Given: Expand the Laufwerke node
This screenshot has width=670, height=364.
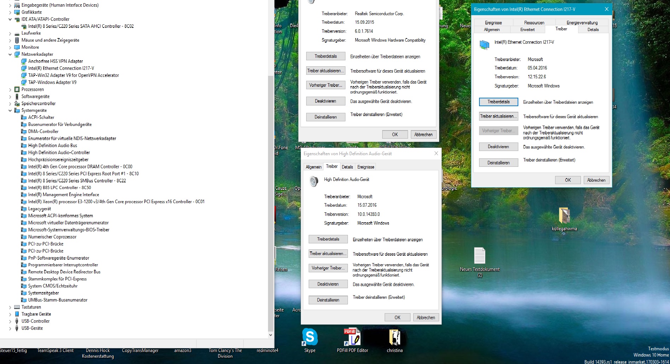Looking at the screenshot, I should 10,33.
